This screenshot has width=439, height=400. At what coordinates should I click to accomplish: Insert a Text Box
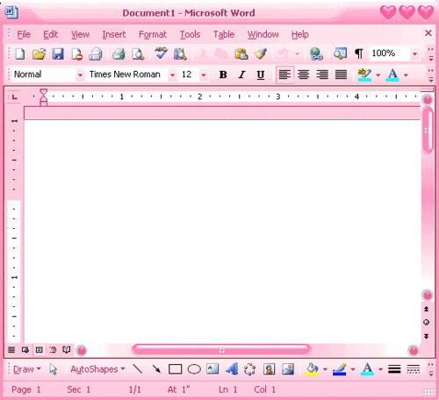[x=212, y=368]
